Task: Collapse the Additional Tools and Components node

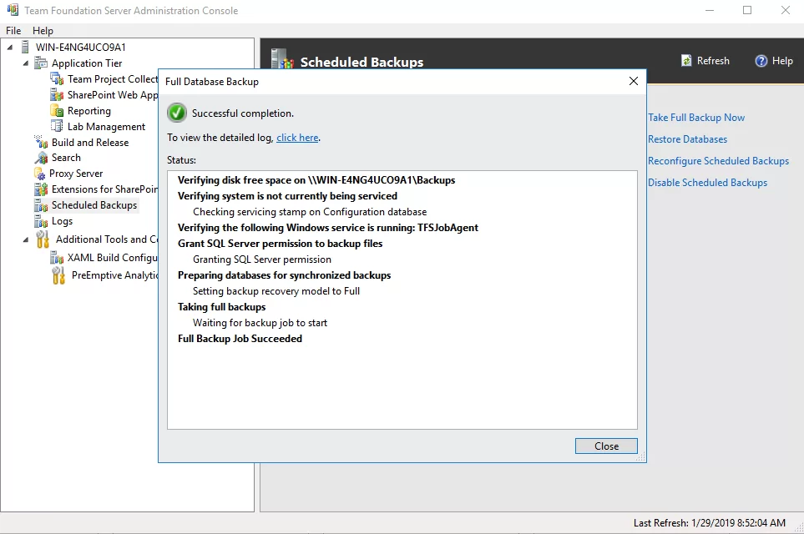Action: tap(26, 239)
